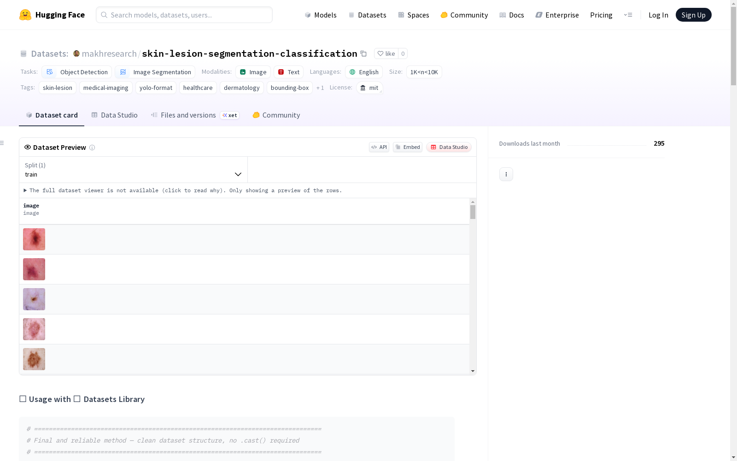Select the Object Detection task tag
737x461 pixels.
pyautogui.click(x=77, y=72)
